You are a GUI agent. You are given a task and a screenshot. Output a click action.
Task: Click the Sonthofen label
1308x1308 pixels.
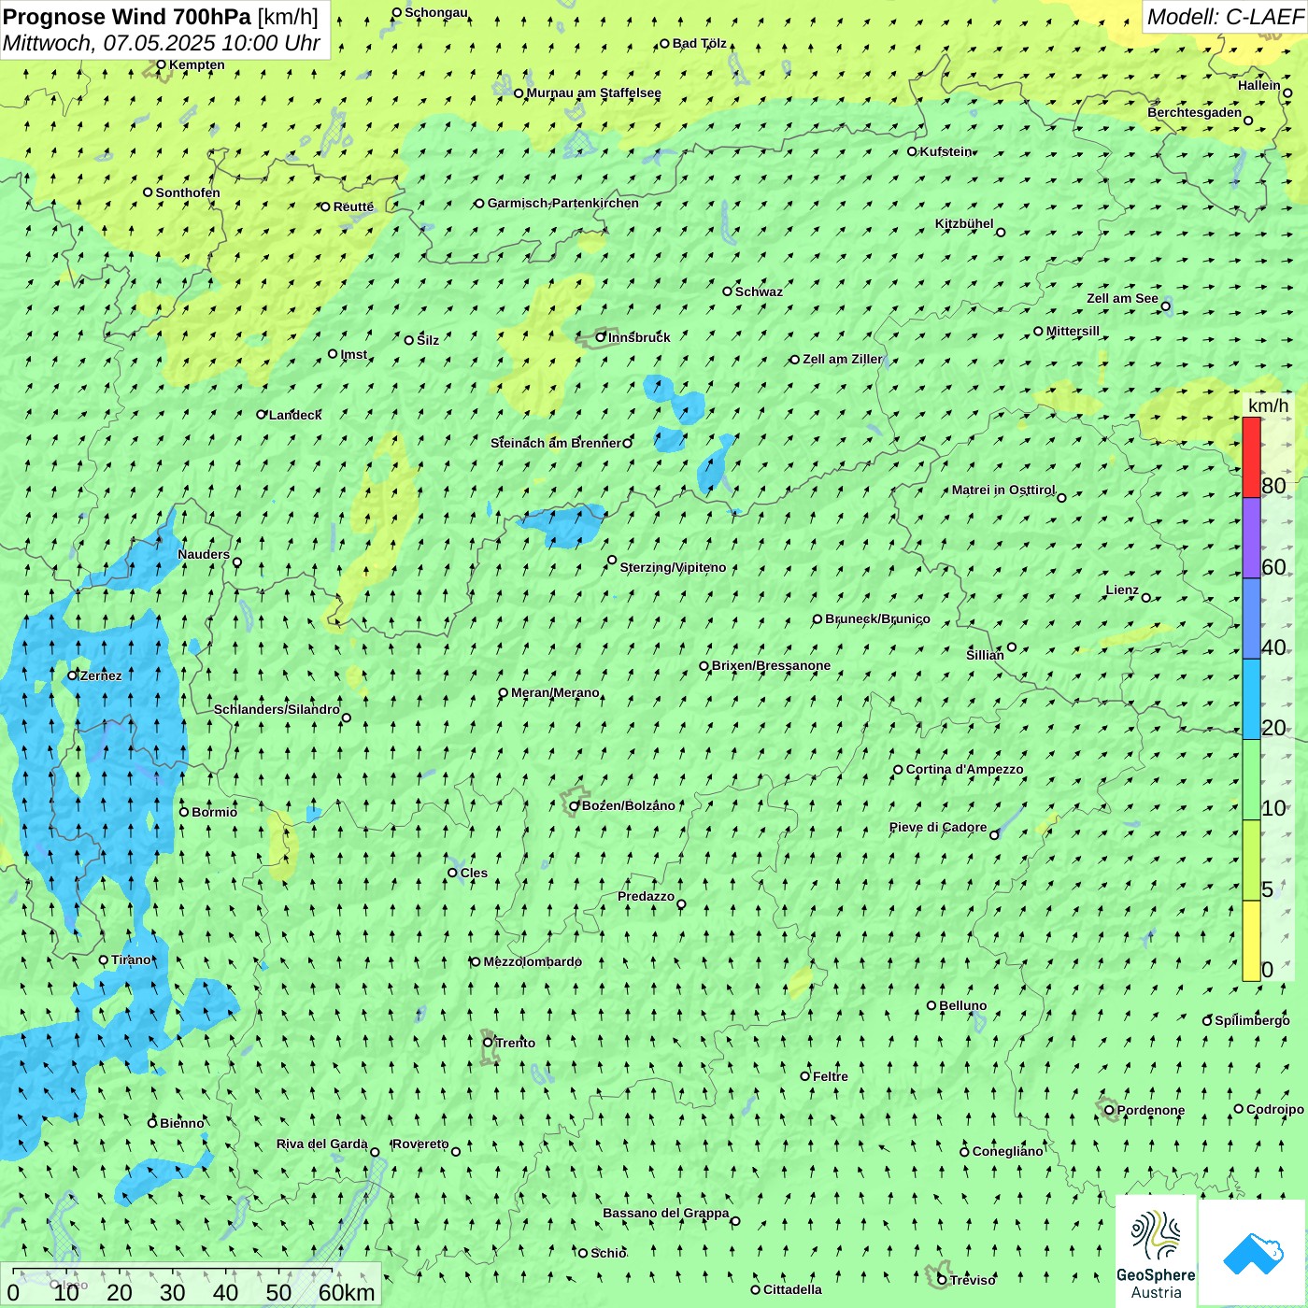click(188, 192)
